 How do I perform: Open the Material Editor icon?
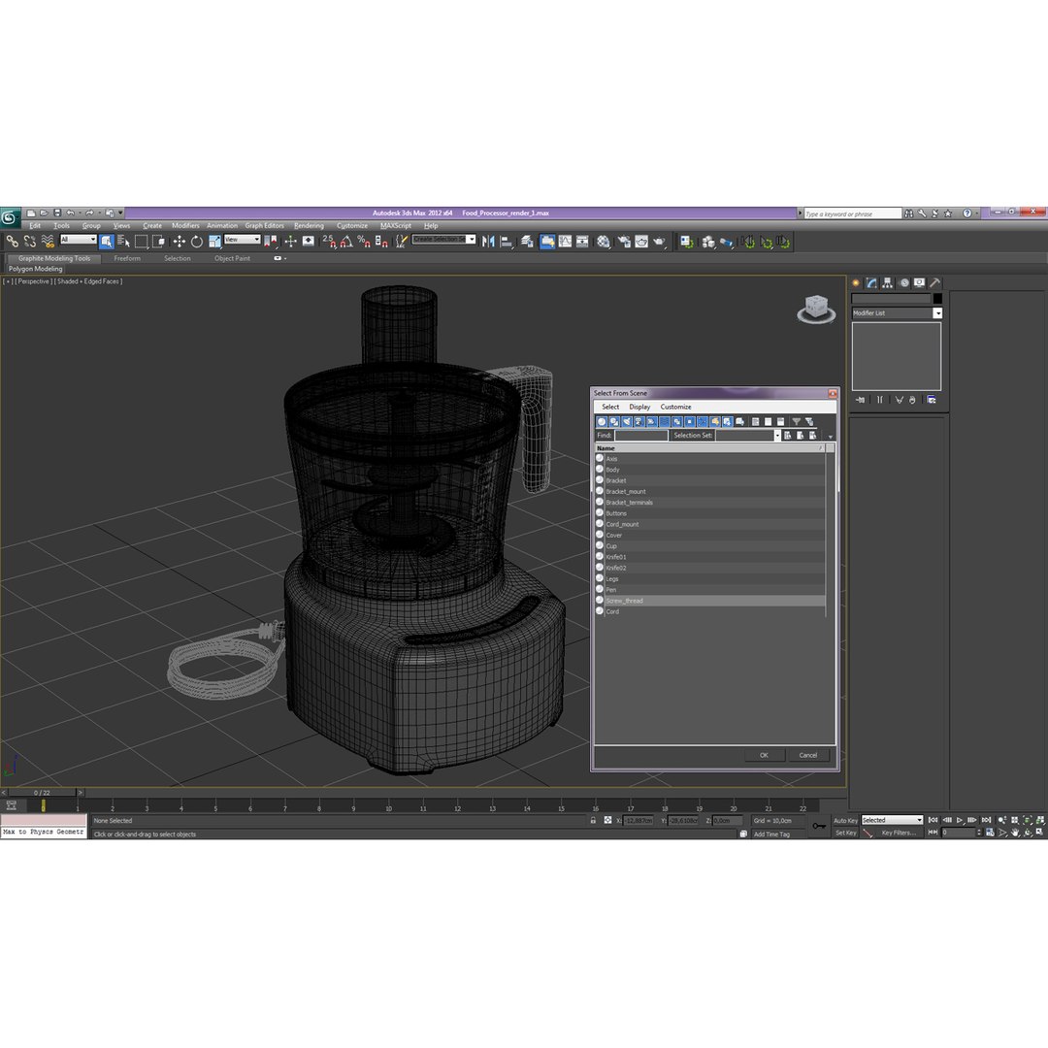pyautogui.click(x=604, y=242)
